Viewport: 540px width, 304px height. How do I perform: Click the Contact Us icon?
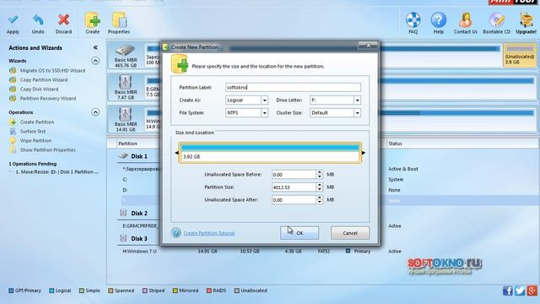click(465, 20)
